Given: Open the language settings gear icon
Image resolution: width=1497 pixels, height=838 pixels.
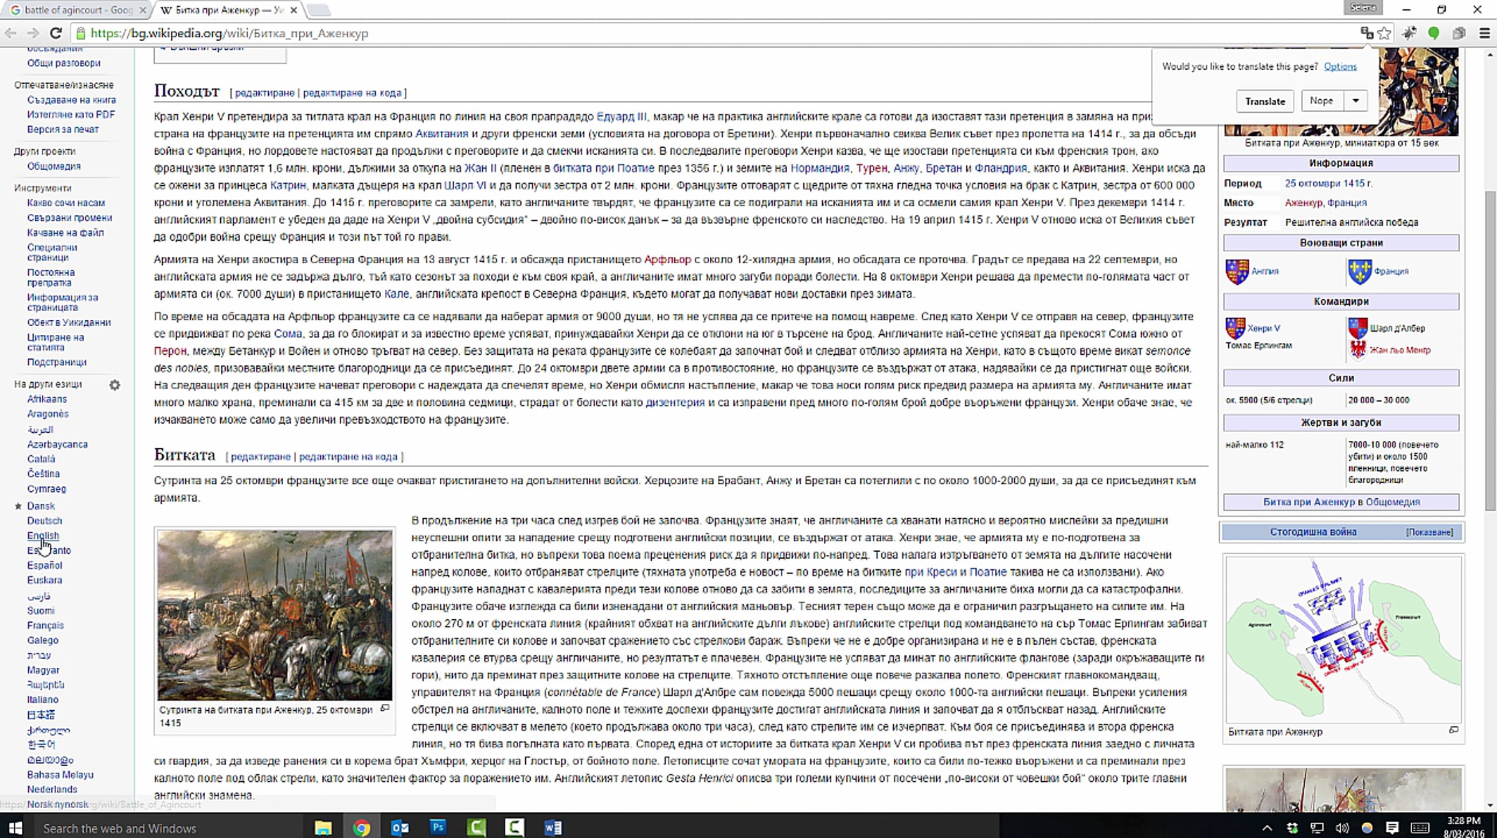Looking at the screenshot, I should 115,385.
